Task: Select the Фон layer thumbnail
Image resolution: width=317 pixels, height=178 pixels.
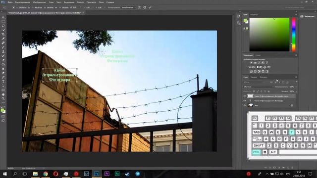Action: tap(250, 105)
